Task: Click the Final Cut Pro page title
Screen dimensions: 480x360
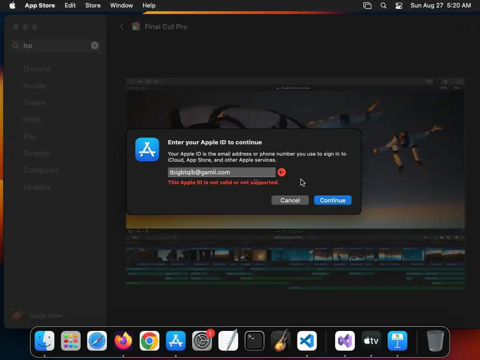Action: click(166, 27)
